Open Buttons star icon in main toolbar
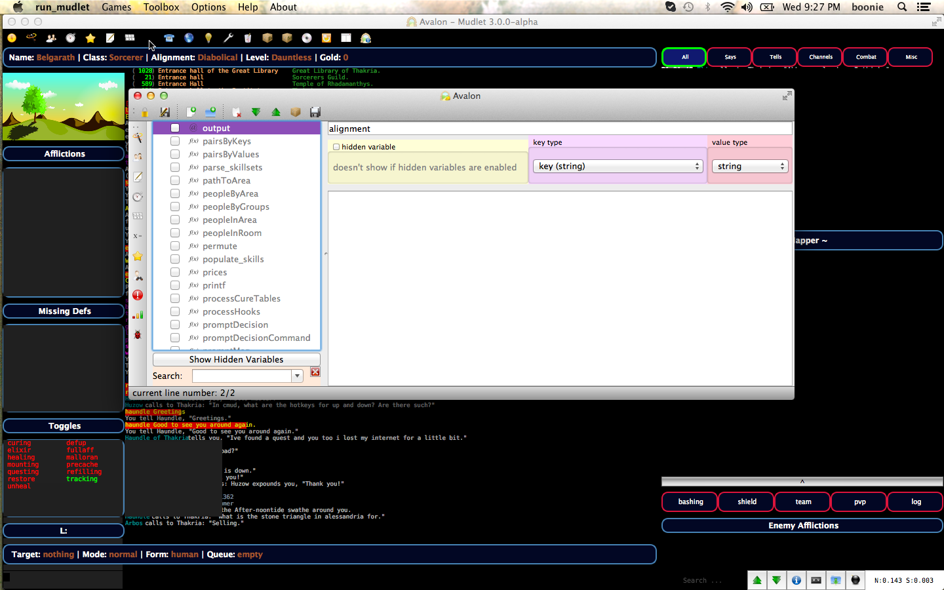 tap(90, 38)
